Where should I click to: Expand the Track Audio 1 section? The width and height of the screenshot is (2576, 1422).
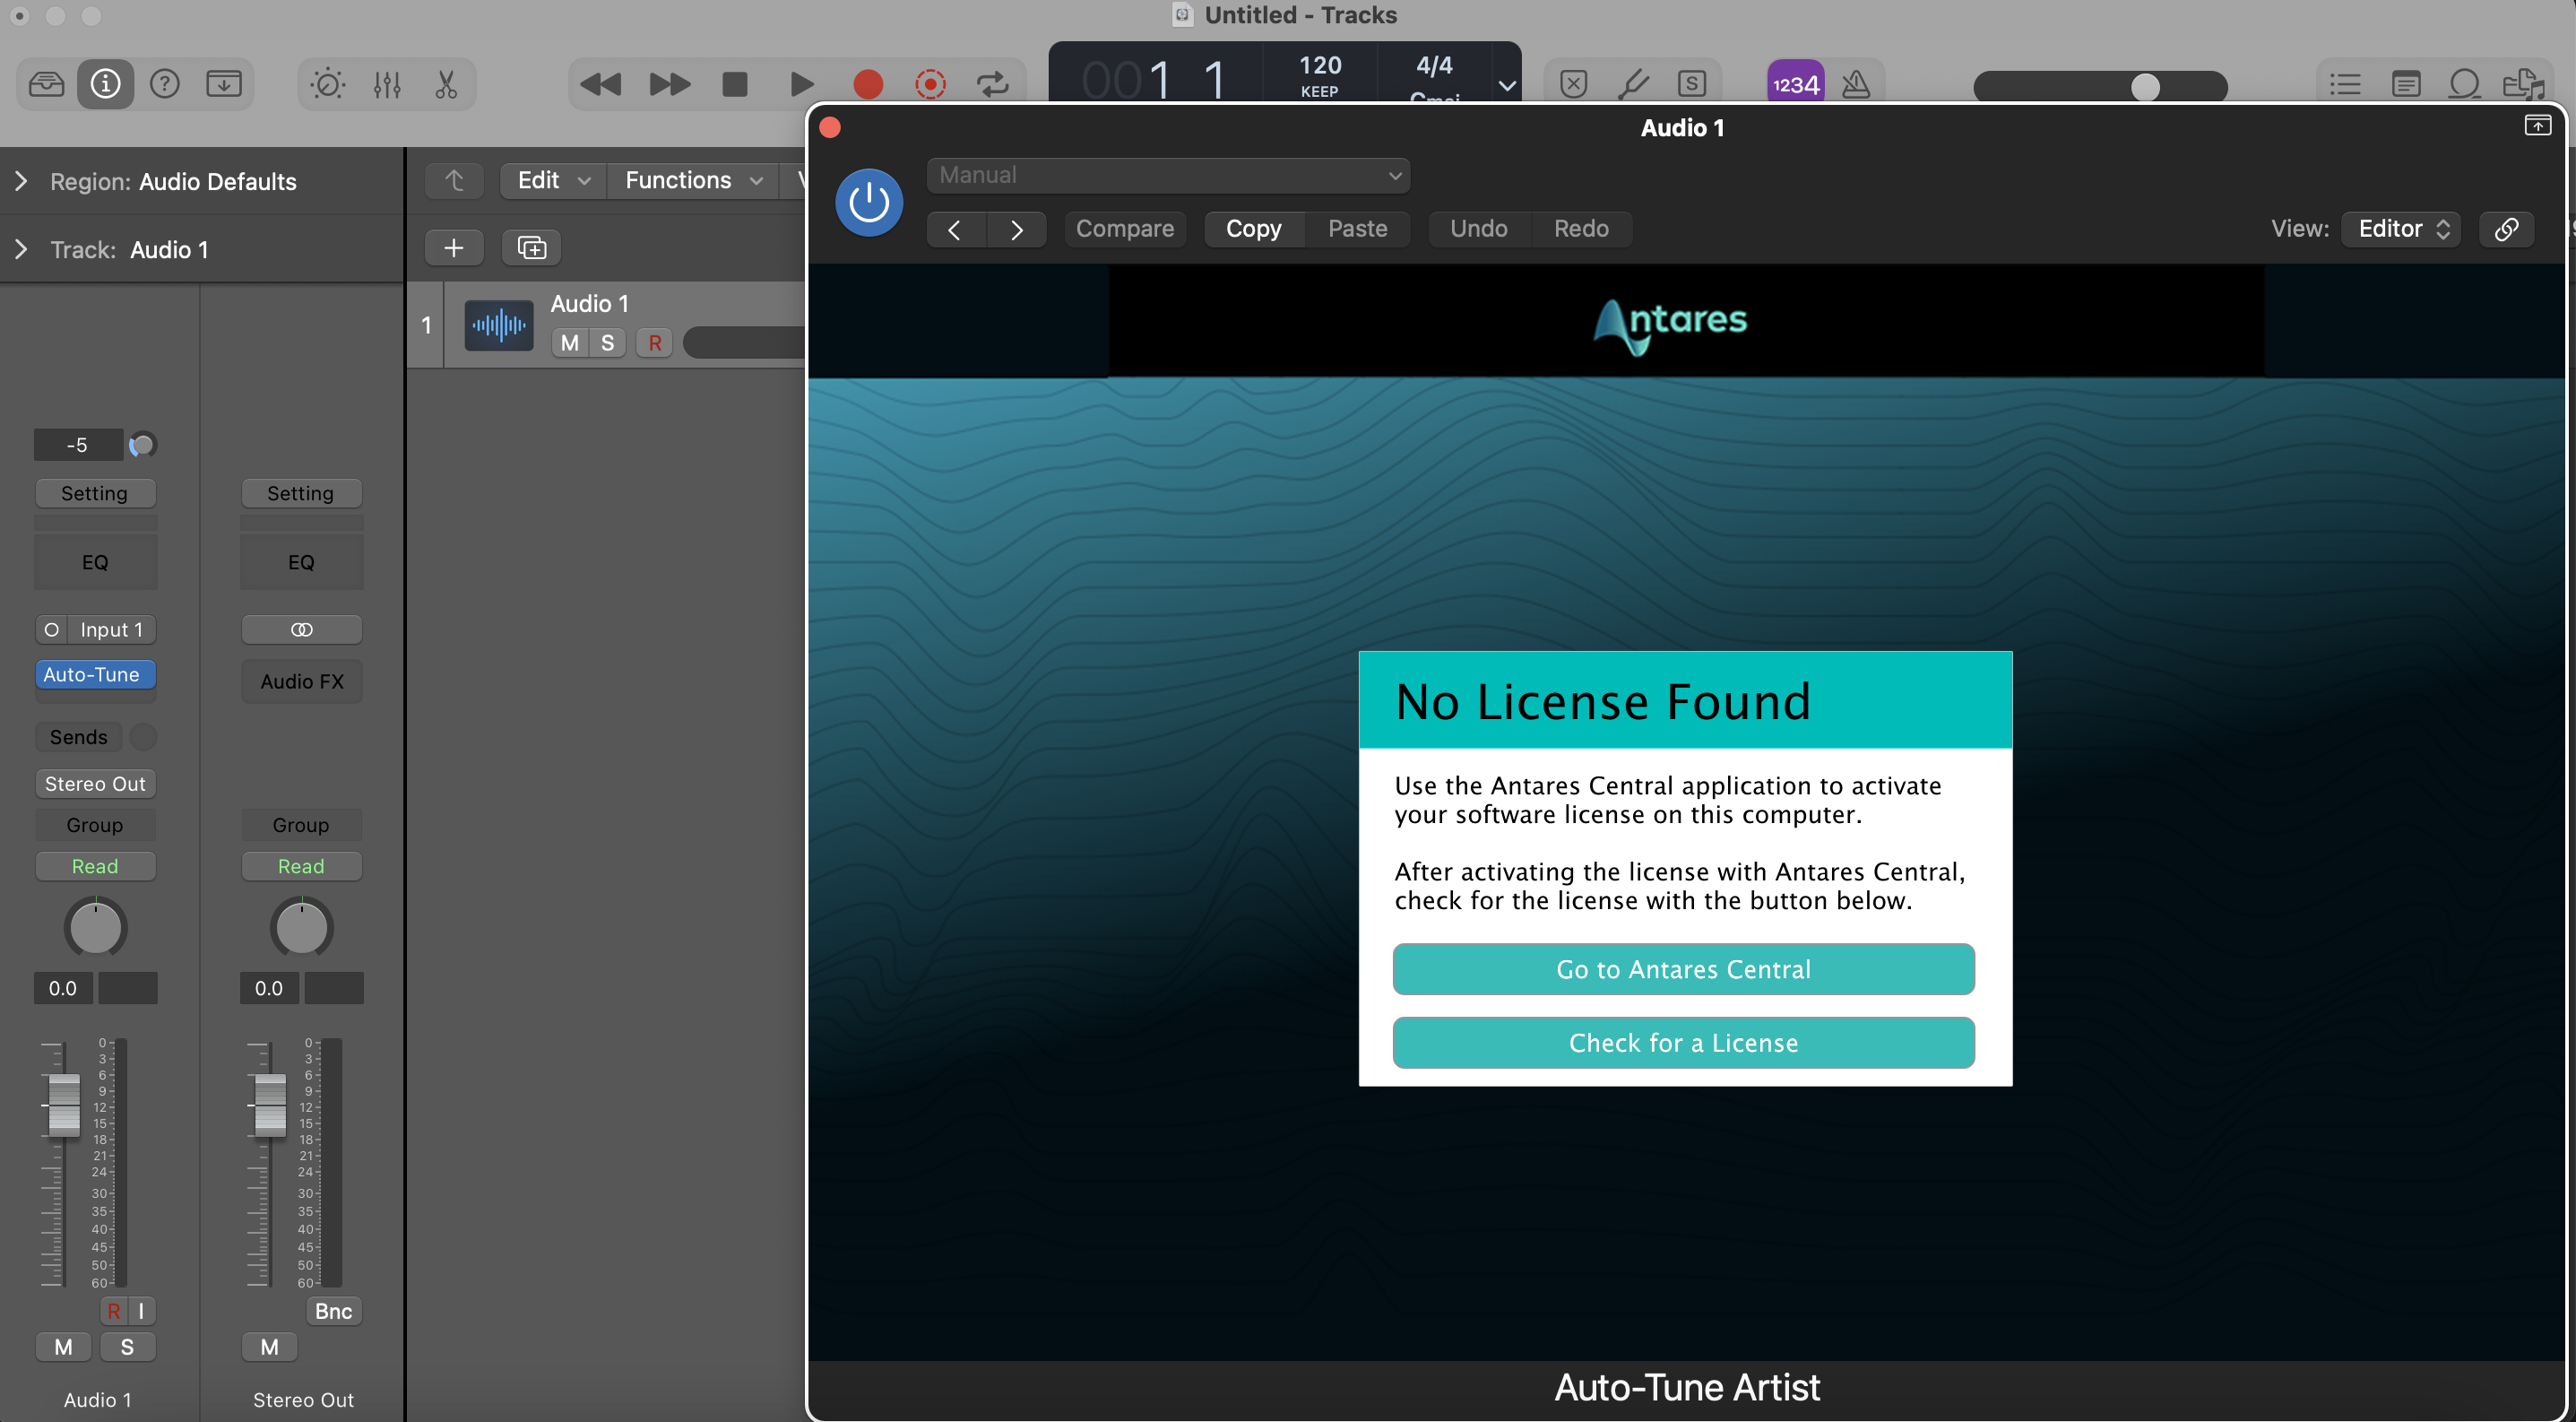21,249
